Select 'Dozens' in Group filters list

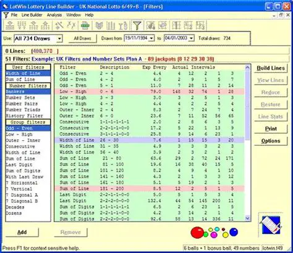click(28, 214)
